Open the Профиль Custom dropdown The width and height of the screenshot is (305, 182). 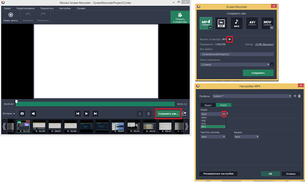[252, 96]
